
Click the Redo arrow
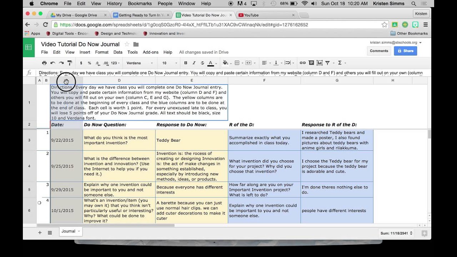(x=61, y=63)
